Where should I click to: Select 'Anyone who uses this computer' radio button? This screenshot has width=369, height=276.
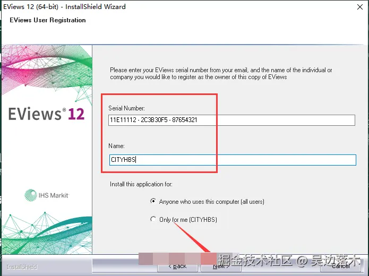click(x=153, y=201)
